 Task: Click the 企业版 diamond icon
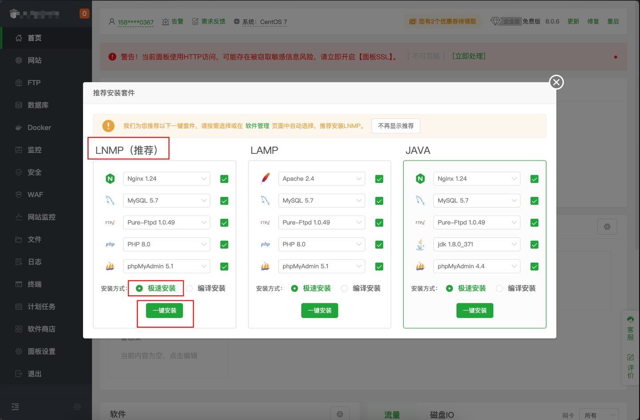(x=496, y=21)
